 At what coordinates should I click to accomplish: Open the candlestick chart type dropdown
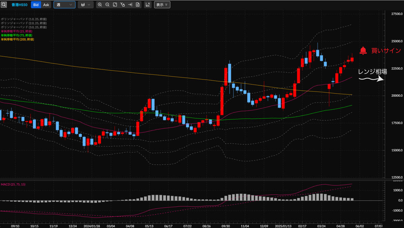[x=86, y=5]
